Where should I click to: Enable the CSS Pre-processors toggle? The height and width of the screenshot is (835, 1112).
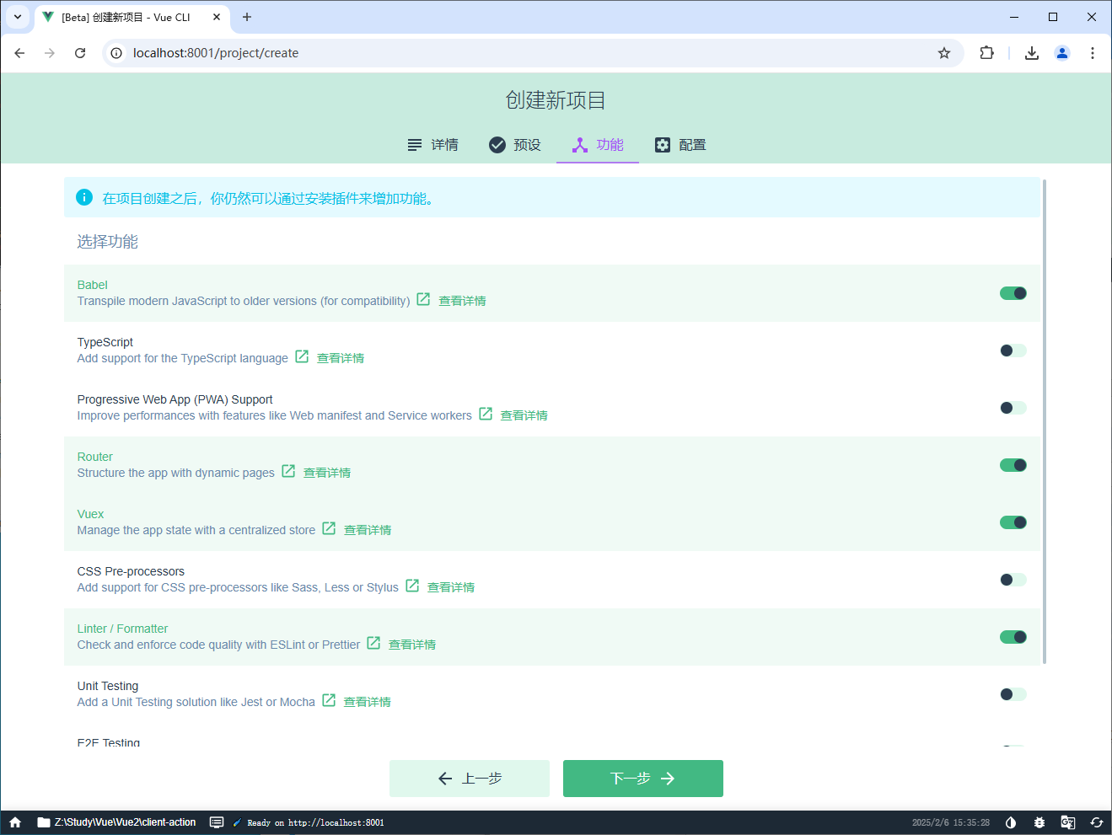point(1013,580)
